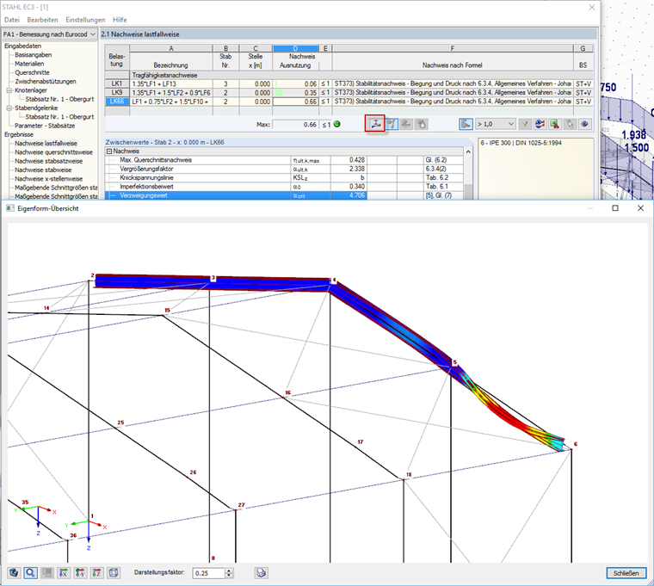Select the LK1 load row header
This screenshot has height=586, width=654.
pos(117,83)
